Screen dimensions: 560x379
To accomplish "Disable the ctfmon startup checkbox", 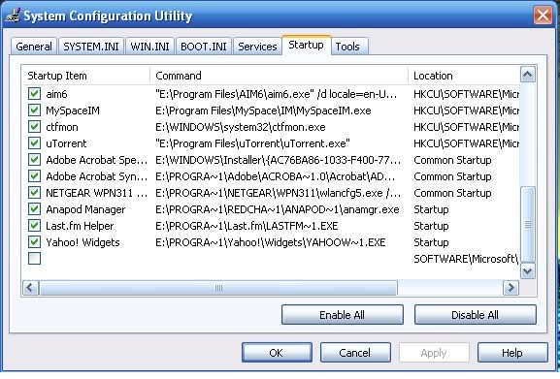I will pos(34,127).
